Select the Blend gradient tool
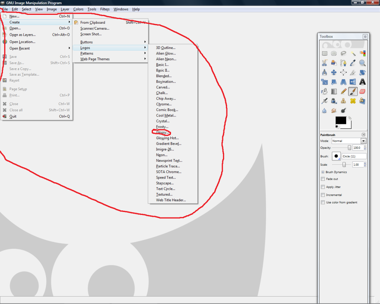This screenshot has width=380, height=304. click(334, 91)
